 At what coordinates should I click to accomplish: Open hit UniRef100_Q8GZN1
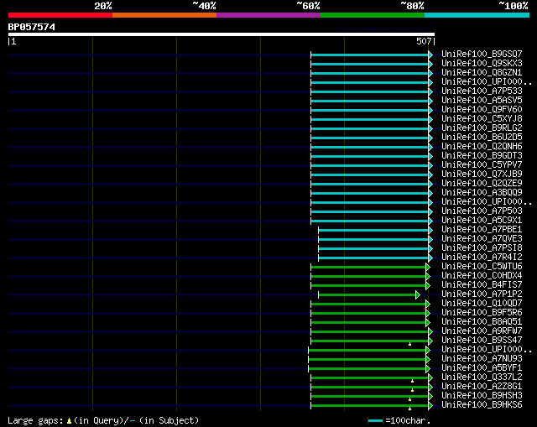coord(482,73)
